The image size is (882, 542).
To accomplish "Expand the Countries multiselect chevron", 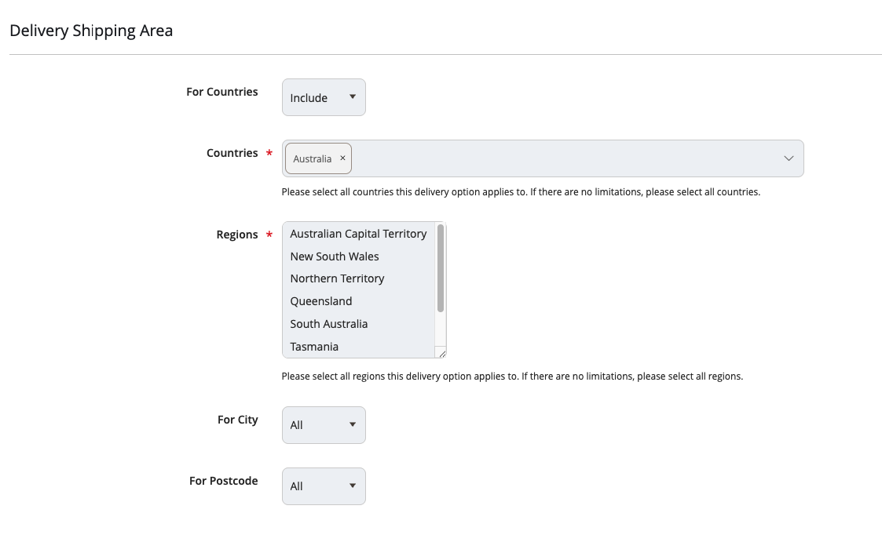I will click(x=789, y=158).
